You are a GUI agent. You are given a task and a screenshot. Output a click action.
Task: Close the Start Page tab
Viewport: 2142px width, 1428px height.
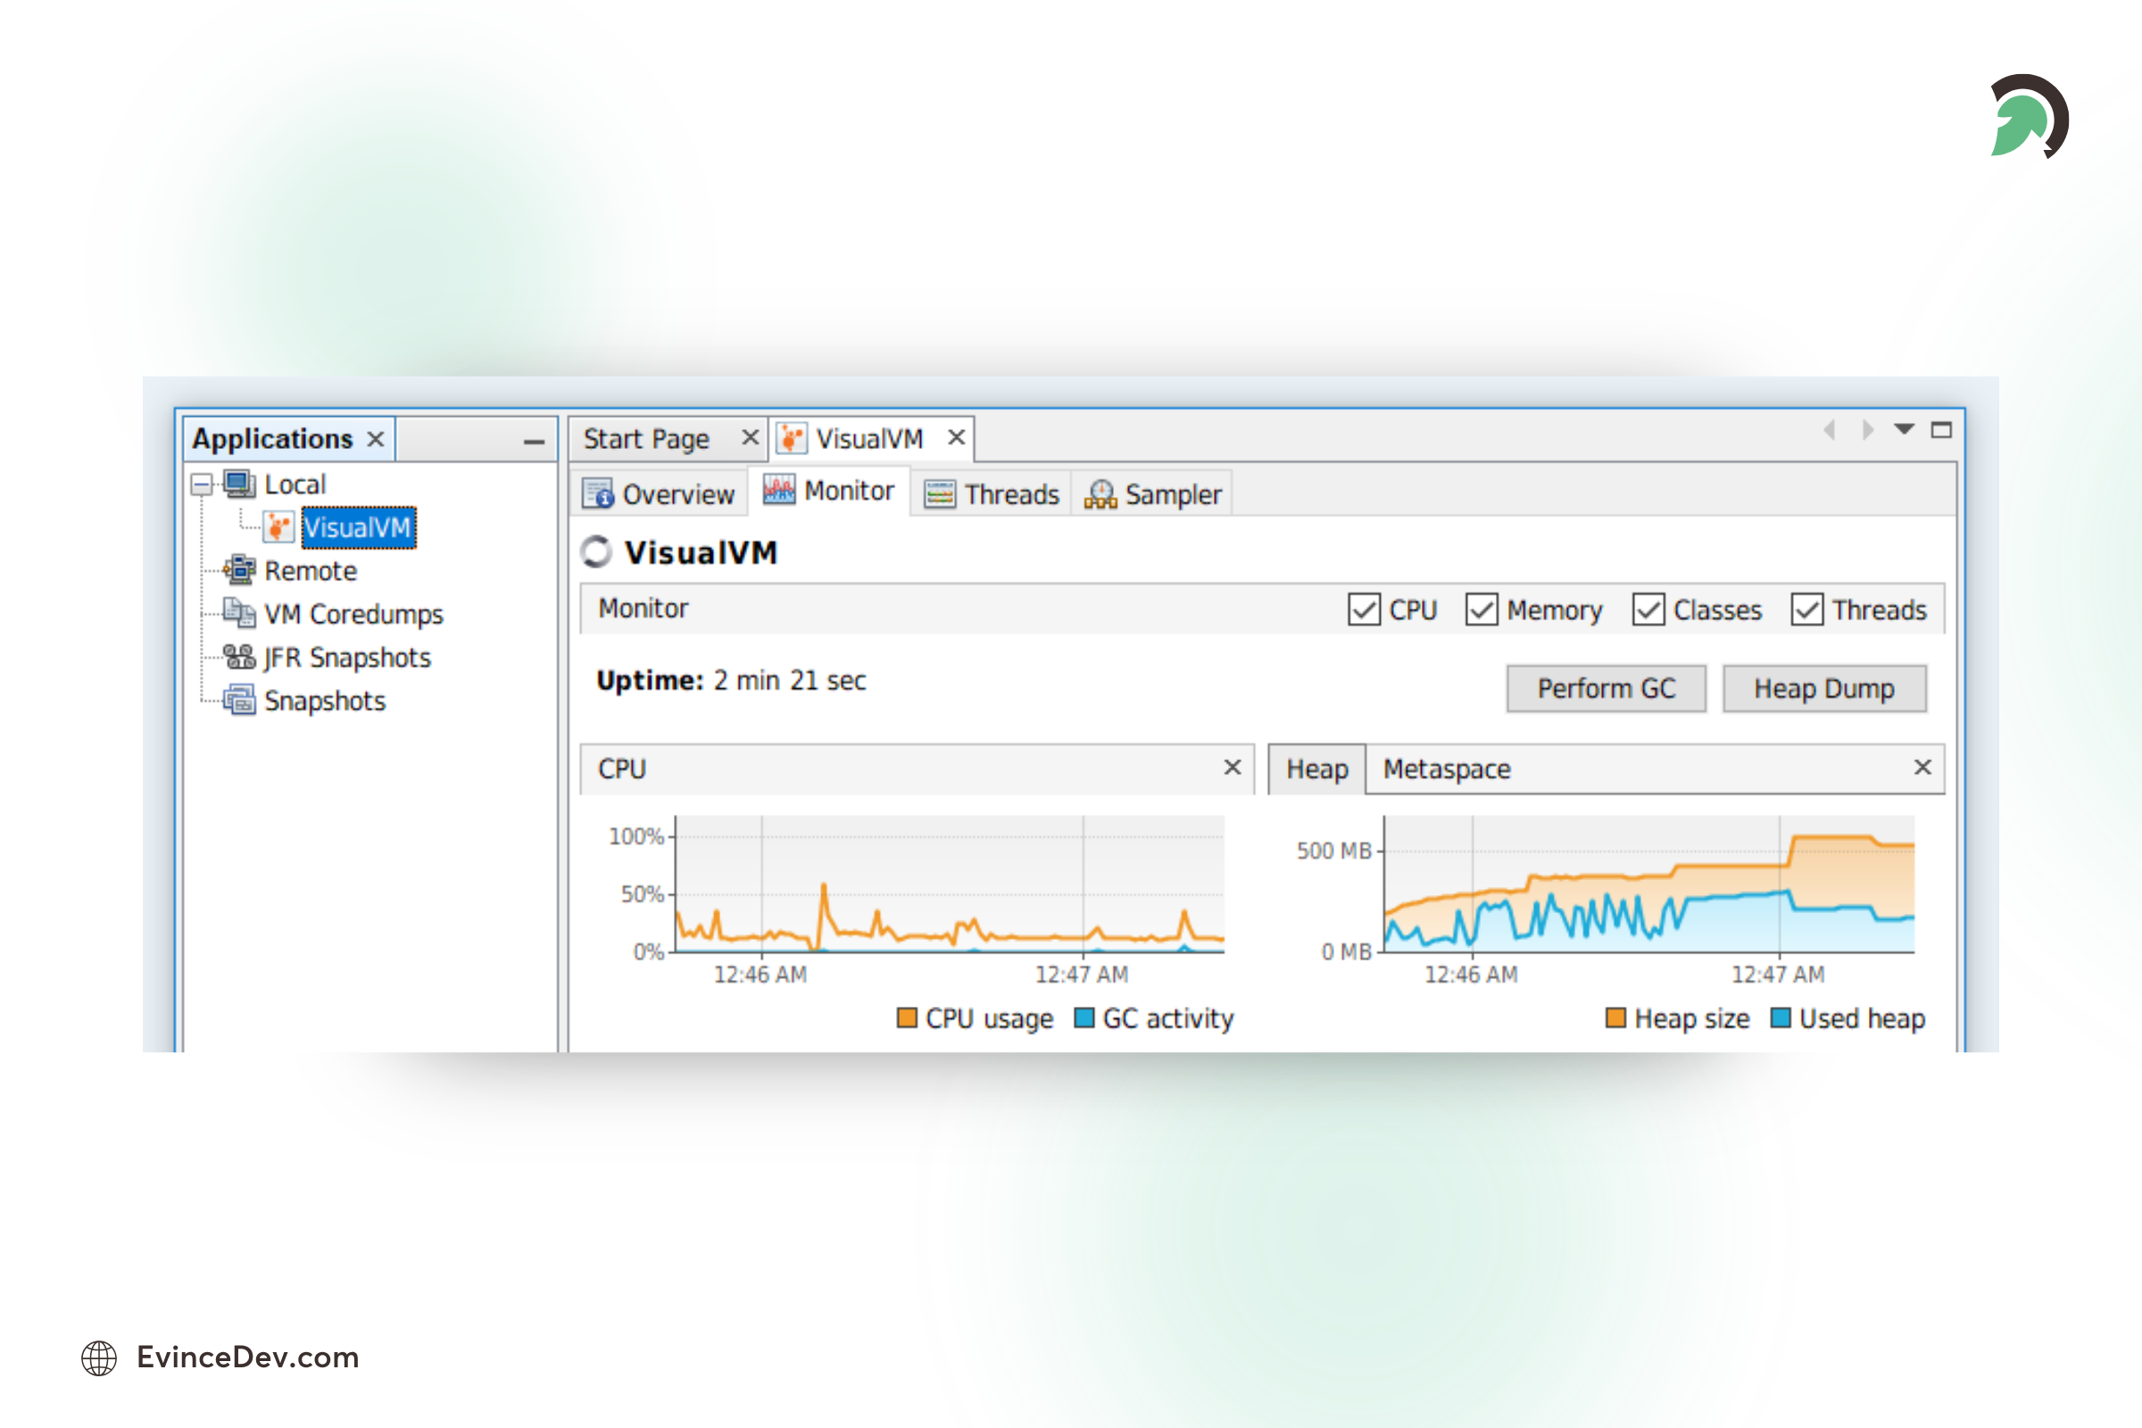click(751, 438)
